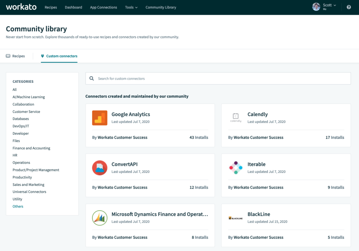Open the help question mark icon
Screen dimensions: 359x251
point(348,7)
